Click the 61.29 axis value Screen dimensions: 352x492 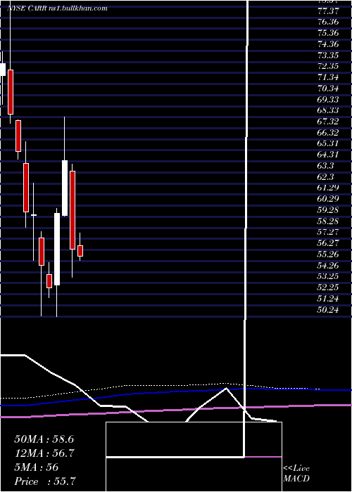click(327, 188)
